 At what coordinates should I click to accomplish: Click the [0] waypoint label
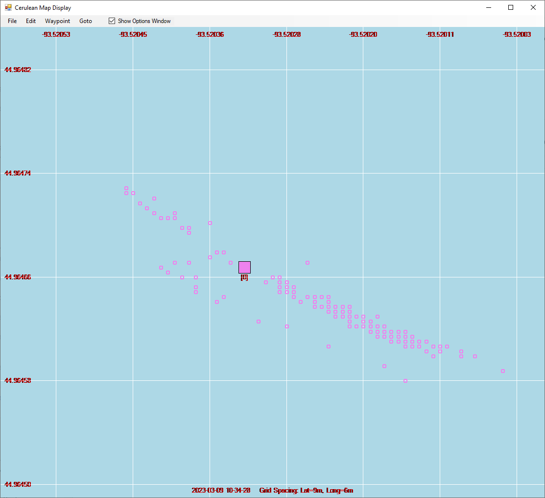click(x=244, y=277)
